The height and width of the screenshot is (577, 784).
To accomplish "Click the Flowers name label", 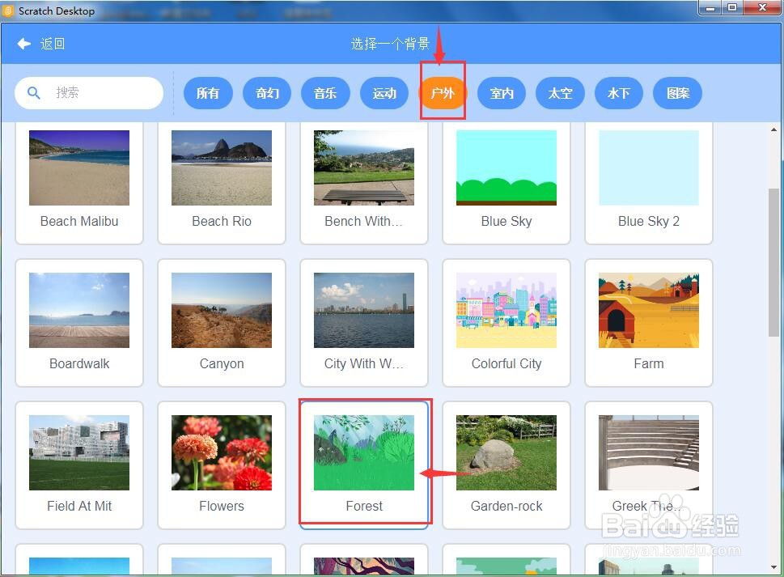I will pyautogui.click(x=222, y=506).
